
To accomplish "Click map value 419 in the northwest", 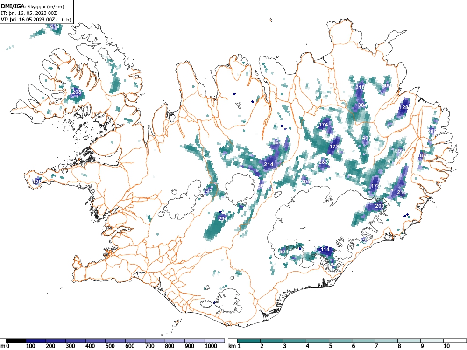I will 55,26.
